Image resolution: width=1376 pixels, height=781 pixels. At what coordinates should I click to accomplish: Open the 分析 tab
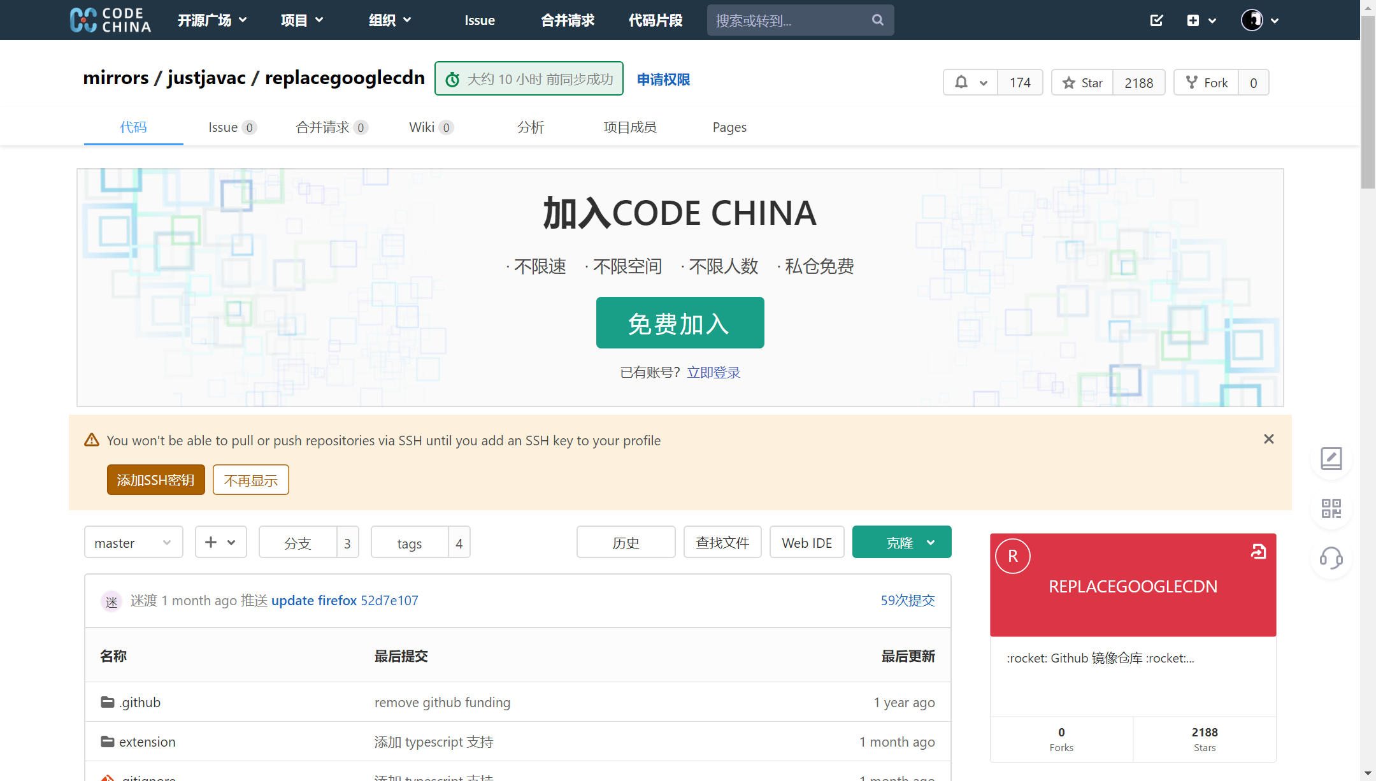tap(531, 127)
